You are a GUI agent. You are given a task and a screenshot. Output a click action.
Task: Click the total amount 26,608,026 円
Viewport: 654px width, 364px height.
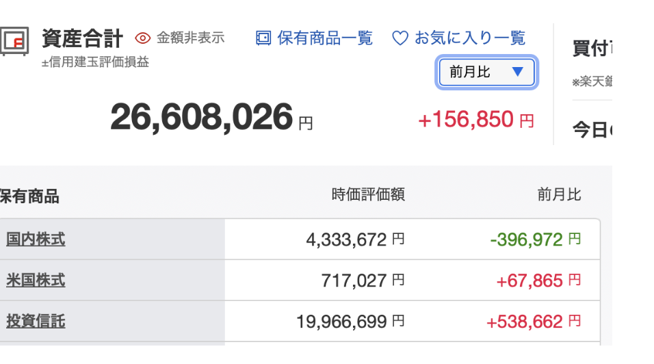(x=211, y=118)
